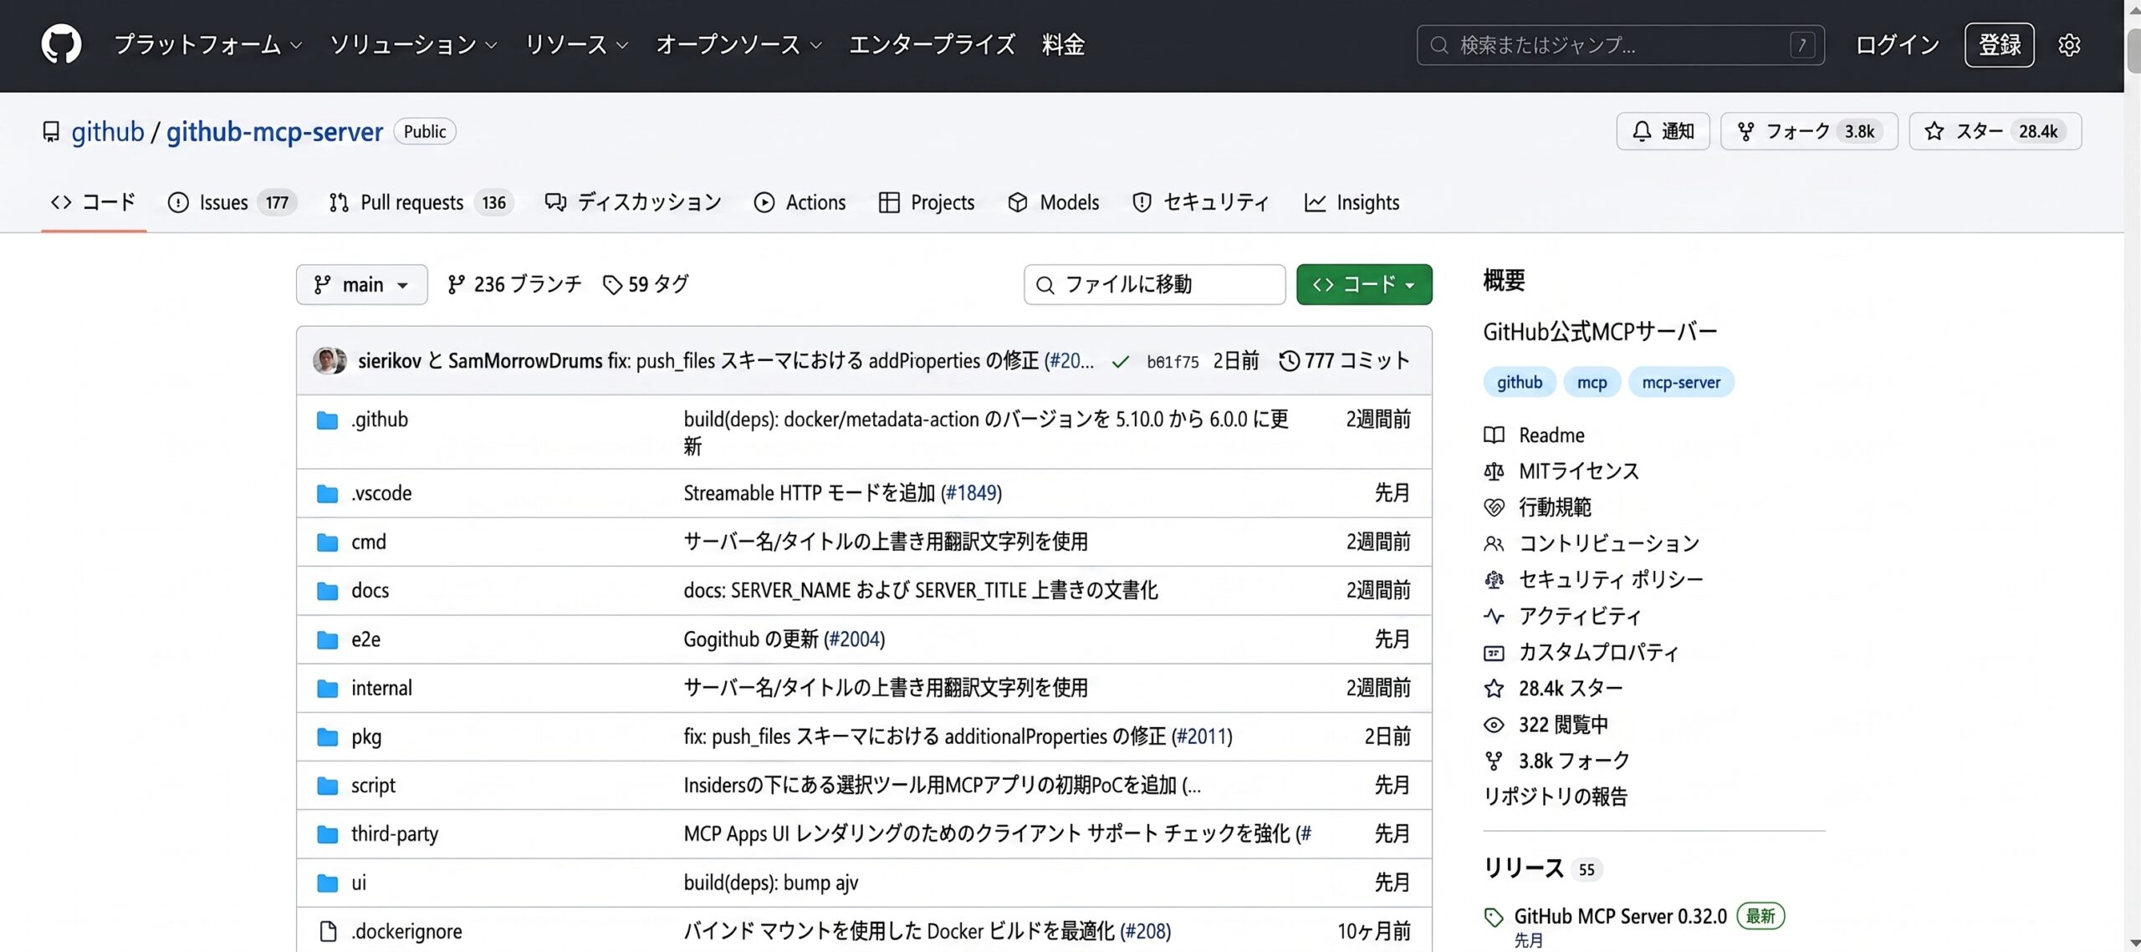Expand the プラットフォーム menu

click(x=208, y=44)
